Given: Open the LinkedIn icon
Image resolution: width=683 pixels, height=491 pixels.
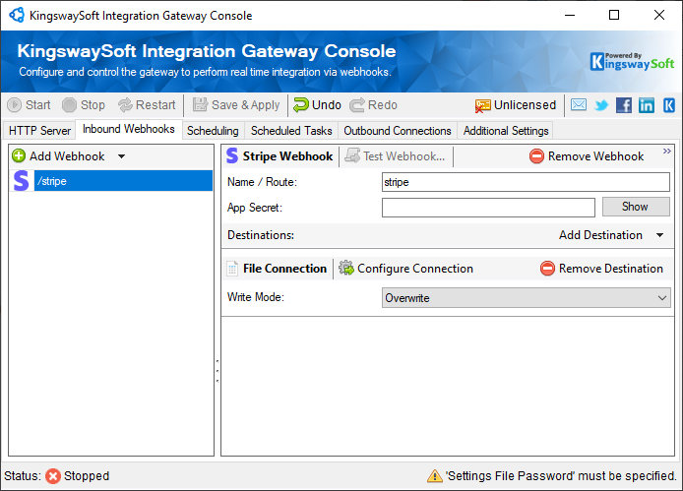Looking at the screenshot, I should 647,105.
